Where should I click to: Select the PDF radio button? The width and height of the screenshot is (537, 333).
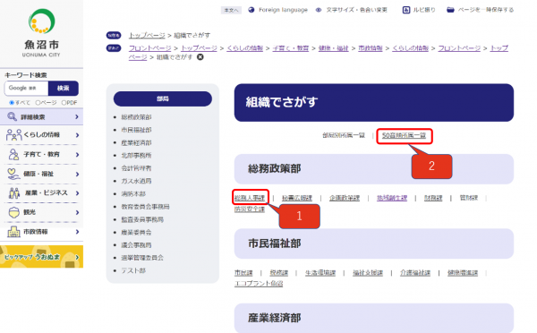point(64,102)
